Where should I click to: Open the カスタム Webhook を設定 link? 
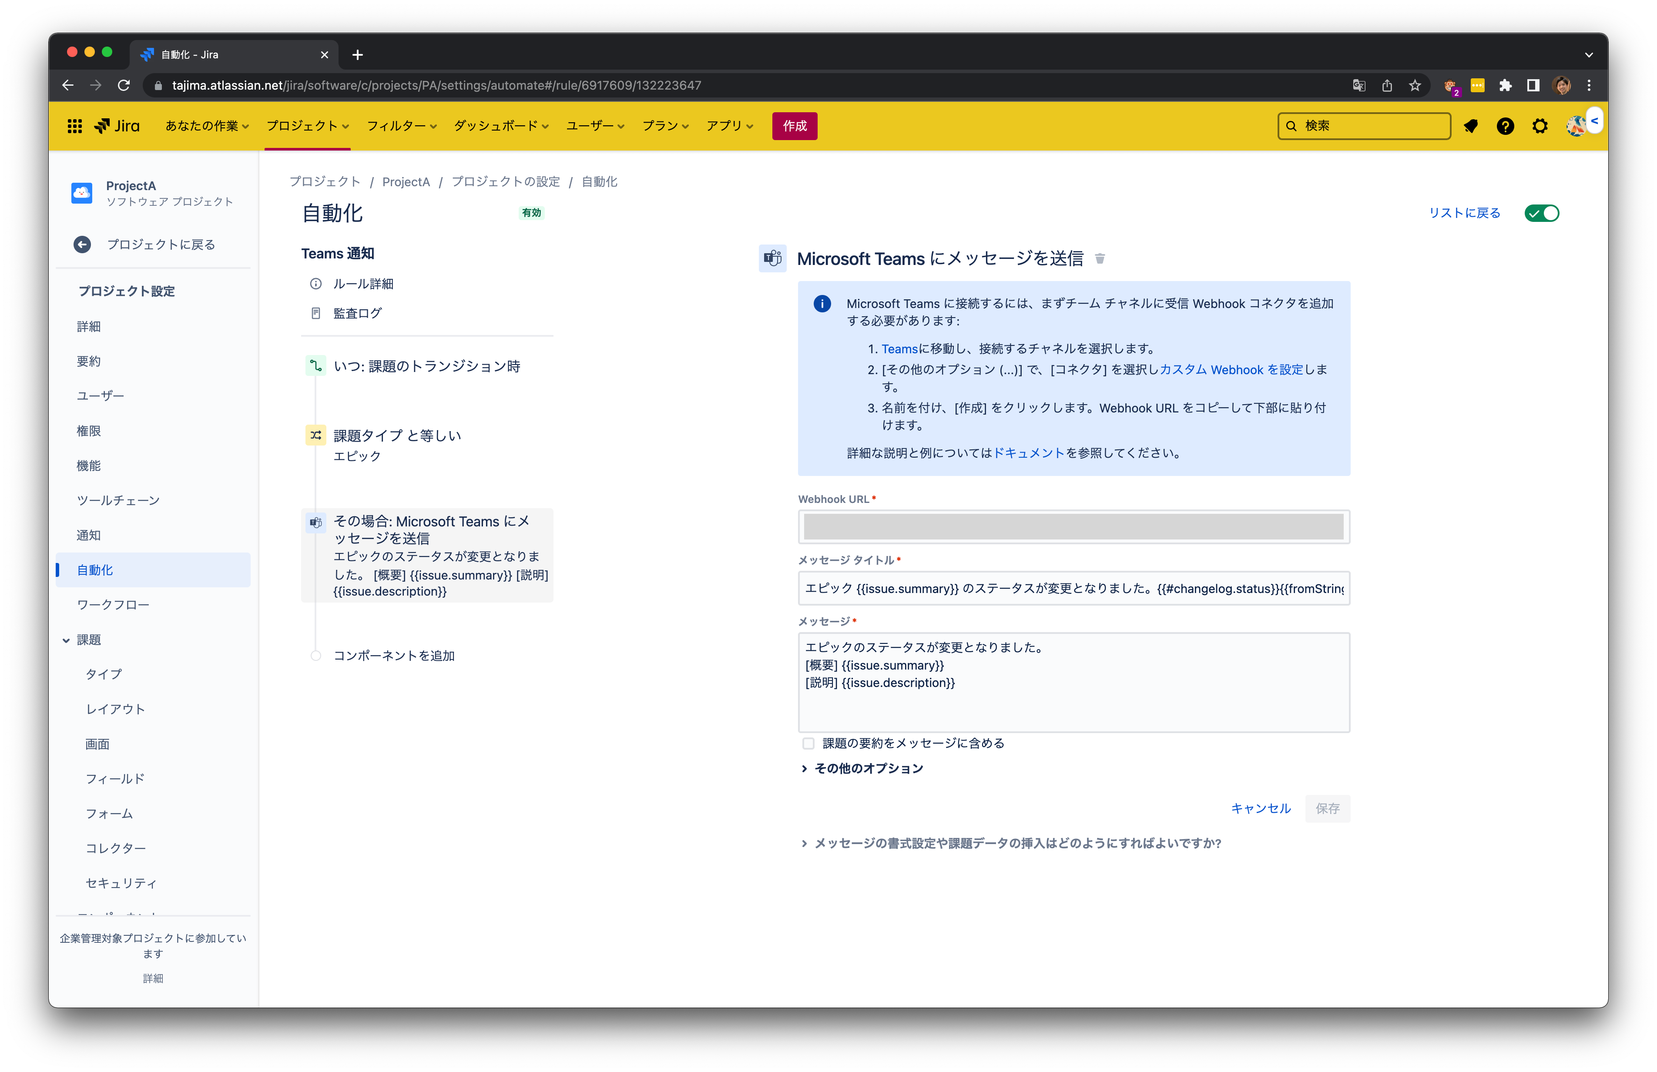(x=1231, y=370)
